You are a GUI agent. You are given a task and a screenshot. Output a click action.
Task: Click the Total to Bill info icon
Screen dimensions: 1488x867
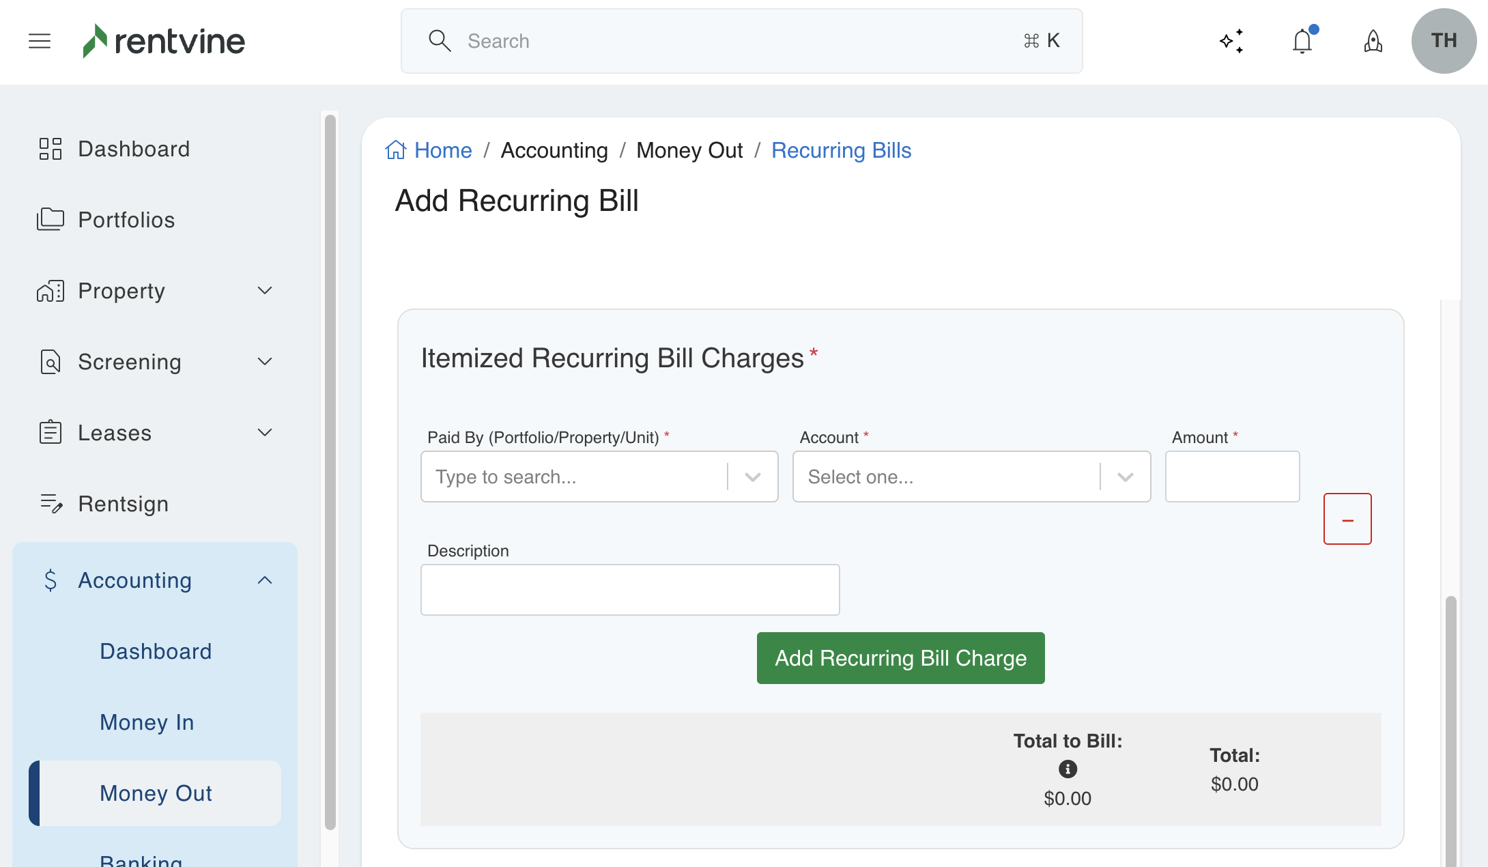[1068, 769]
